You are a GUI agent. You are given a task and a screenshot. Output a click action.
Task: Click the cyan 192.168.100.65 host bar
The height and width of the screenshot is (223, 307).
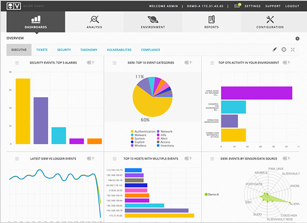[144, 205]
